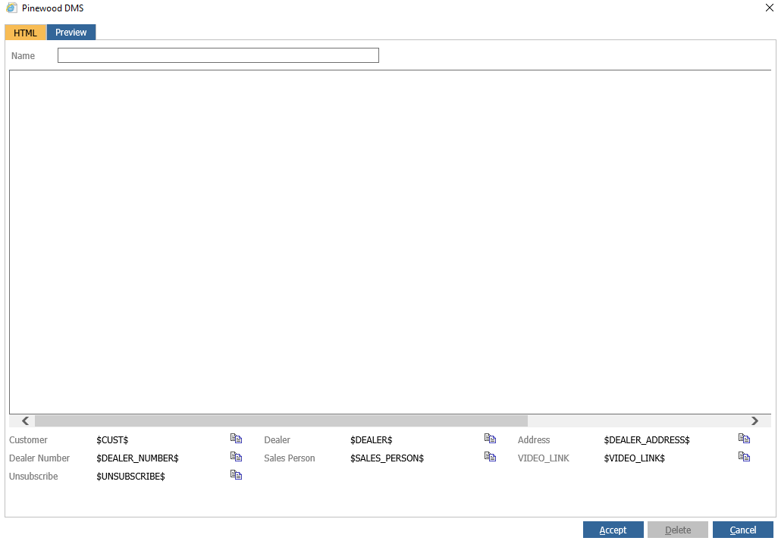Viewport: 778px width, 544px height.
Task: Close the Pinewood DMS dialog window
Action: [769, 8]
